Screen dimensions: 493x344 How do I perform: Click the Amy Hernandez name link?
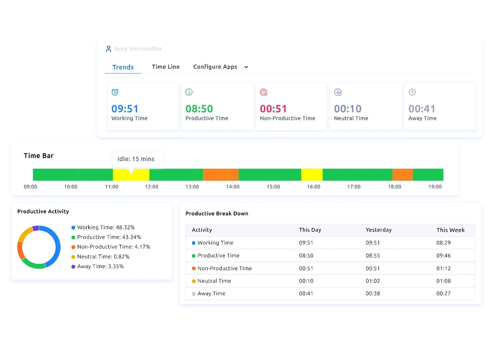[139, 49]
